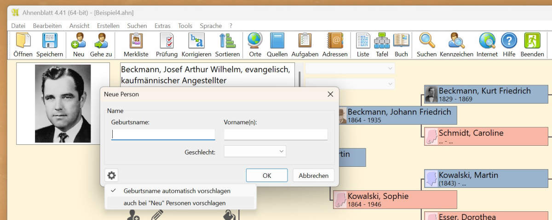Open the Tafel chart view
Screen dimensions: 552x220
pyautogui.click(x=382, y=41)
